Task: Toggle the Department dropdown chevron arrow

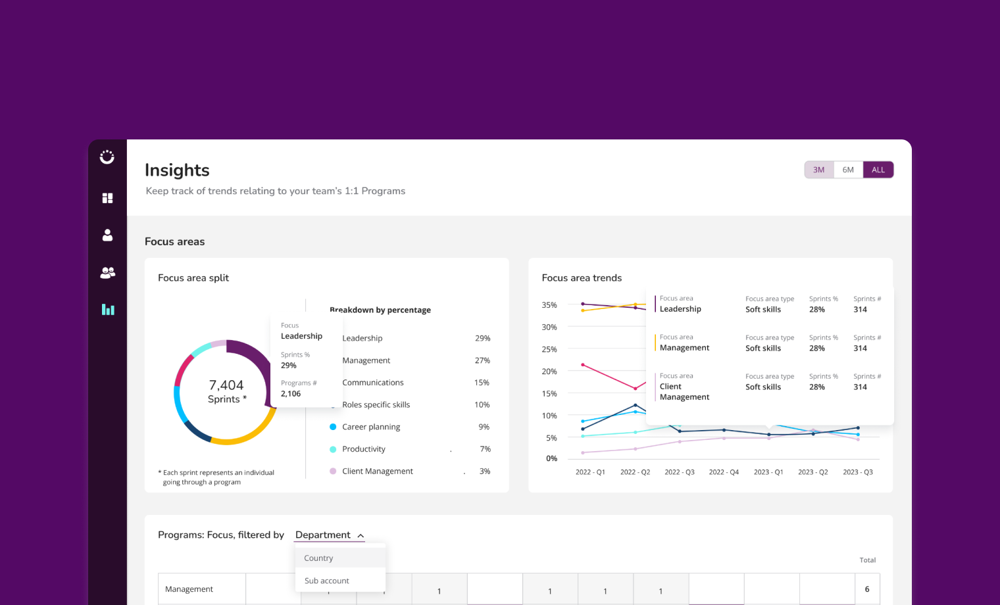Action: pyautogui.click(x=361, y=536)
